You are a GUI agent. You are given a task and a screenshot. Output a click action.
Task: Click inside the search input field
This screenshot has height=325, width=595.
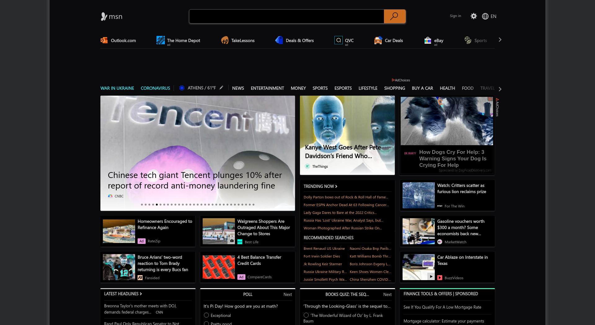(286, 16)
